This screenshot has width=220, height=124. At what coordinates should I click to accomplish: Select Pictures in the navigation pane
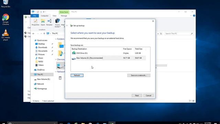click(x=41, y=54)
